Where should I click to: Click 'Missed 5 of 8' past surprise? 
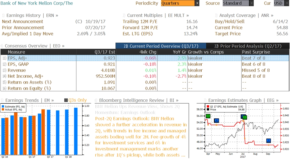[x=256, y=70]
